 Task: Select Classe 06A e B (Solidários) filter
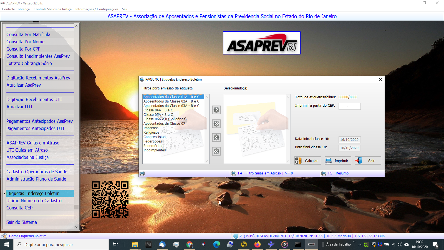pyautogui.click(x=165, y=119)
